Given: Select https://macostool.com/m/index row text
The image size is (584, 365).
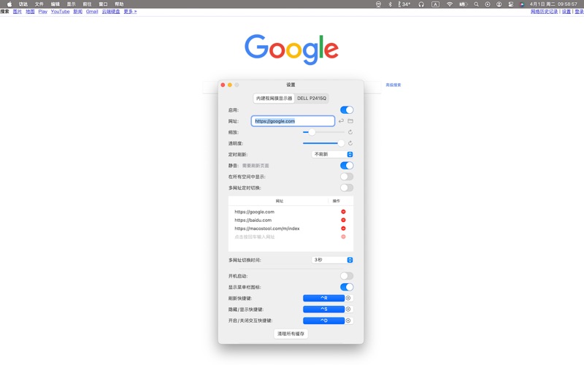Looking at the screenshot, I should pyautogui.click(x=267, y=228).
